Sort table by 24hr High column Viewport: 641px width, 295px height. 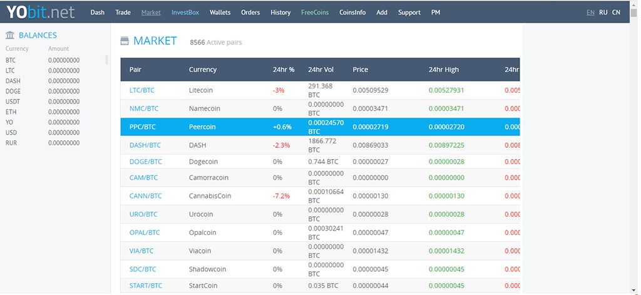(x=444, y=70)
